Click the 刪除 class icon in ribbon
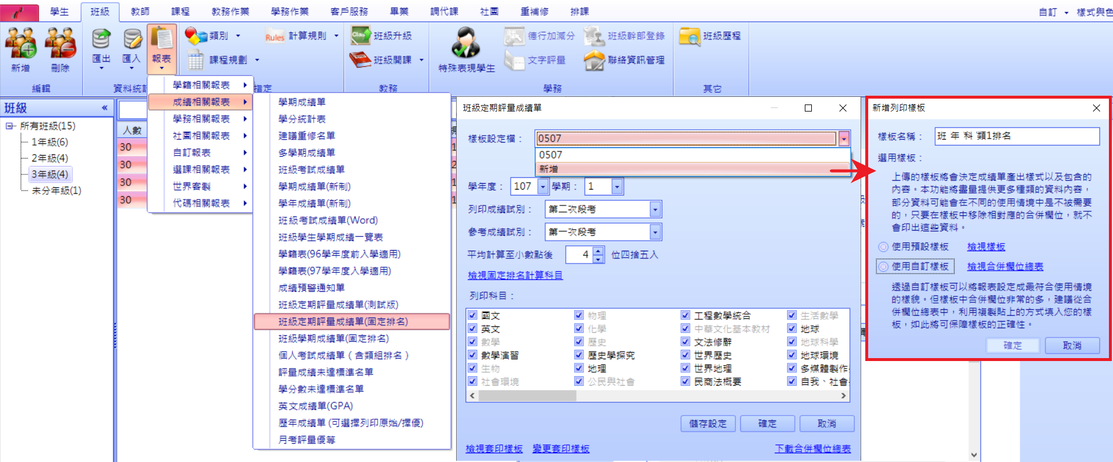 [x=60, y=43]
